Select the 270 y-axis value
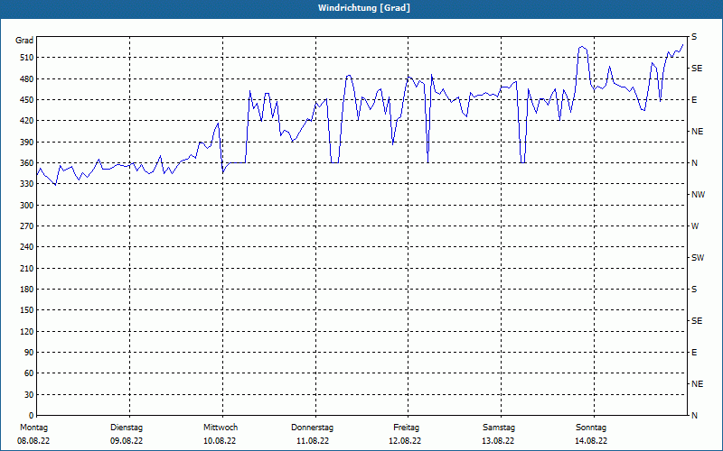This screenshot has height=451, width=723. click(26, 226)
